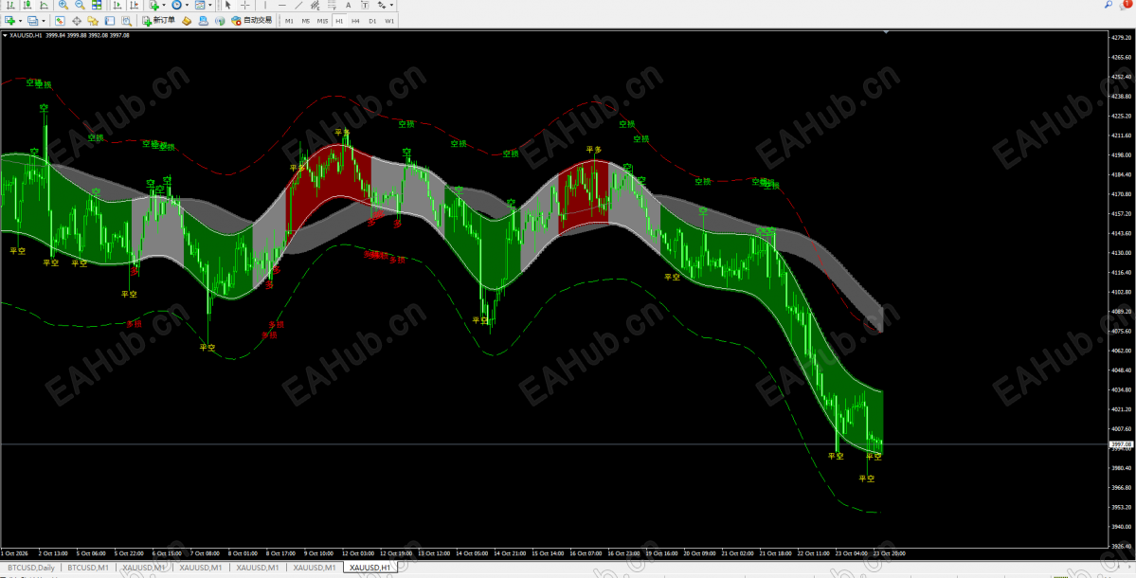
Task: Tile chart windows with the grid icon
Action: pos(97,5)
